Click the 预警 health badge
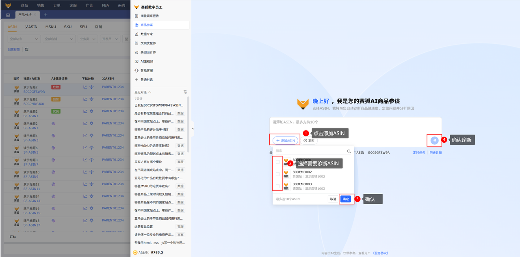Viewport: 520px width, 257px height. 56,99
